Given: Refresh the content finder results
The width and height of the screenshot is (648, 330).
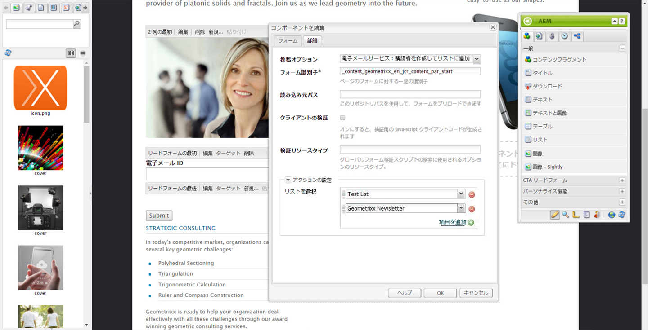Looking at the screenshot, I should pyautogui.click(x=8, y=53).
